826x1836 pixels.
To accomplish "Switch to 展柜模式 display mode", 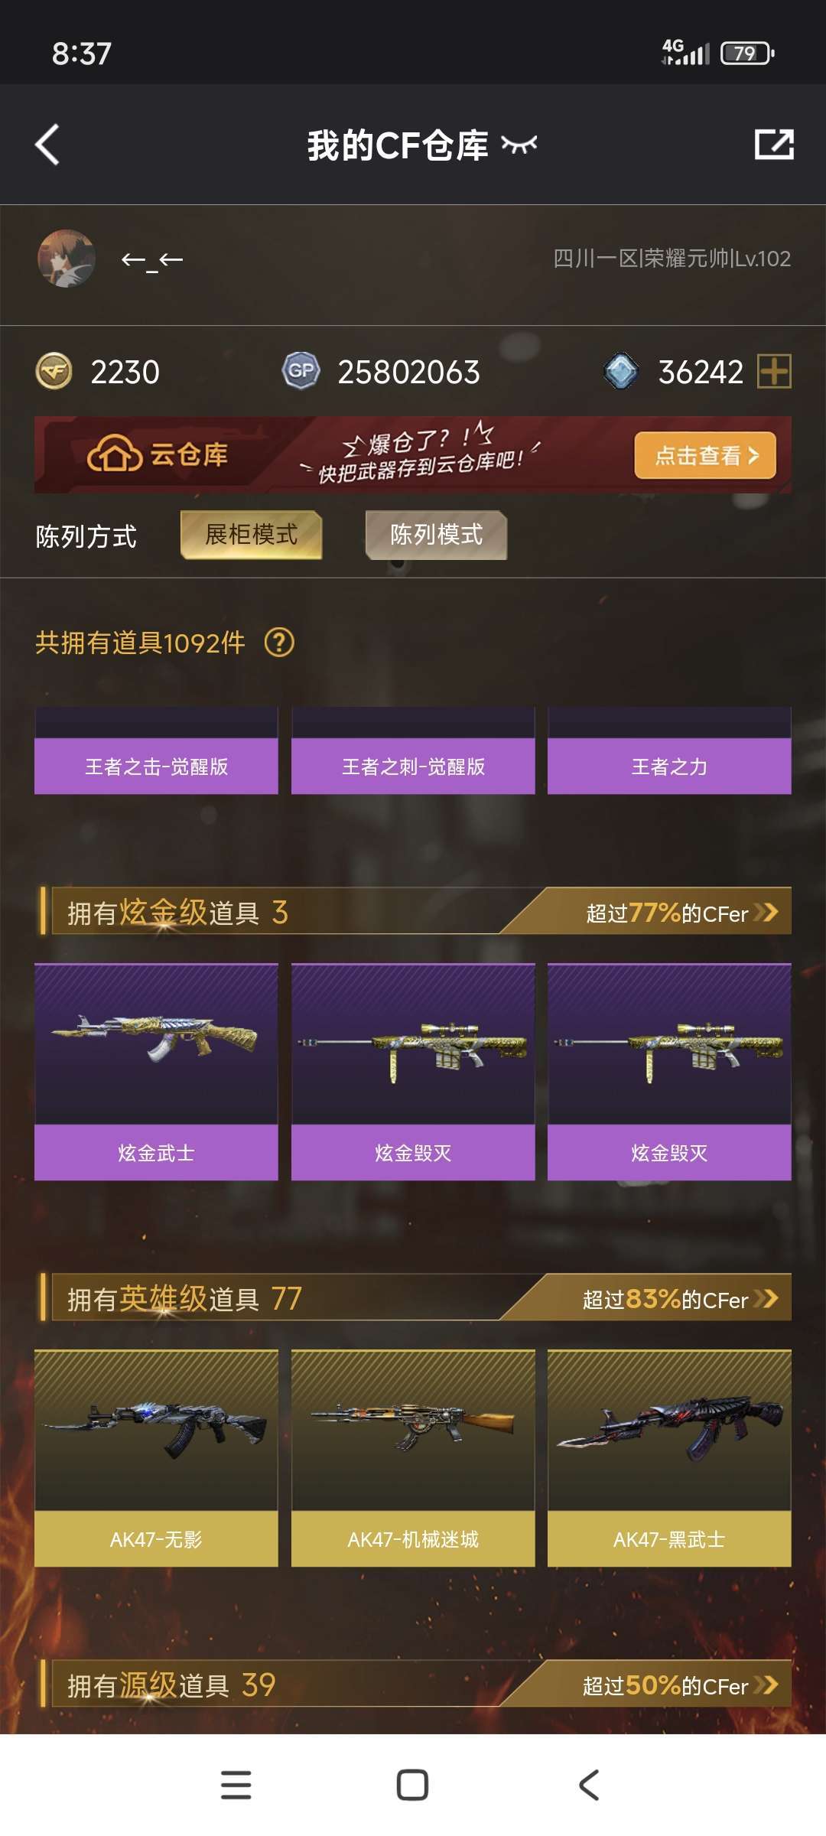I will (251, 535).
